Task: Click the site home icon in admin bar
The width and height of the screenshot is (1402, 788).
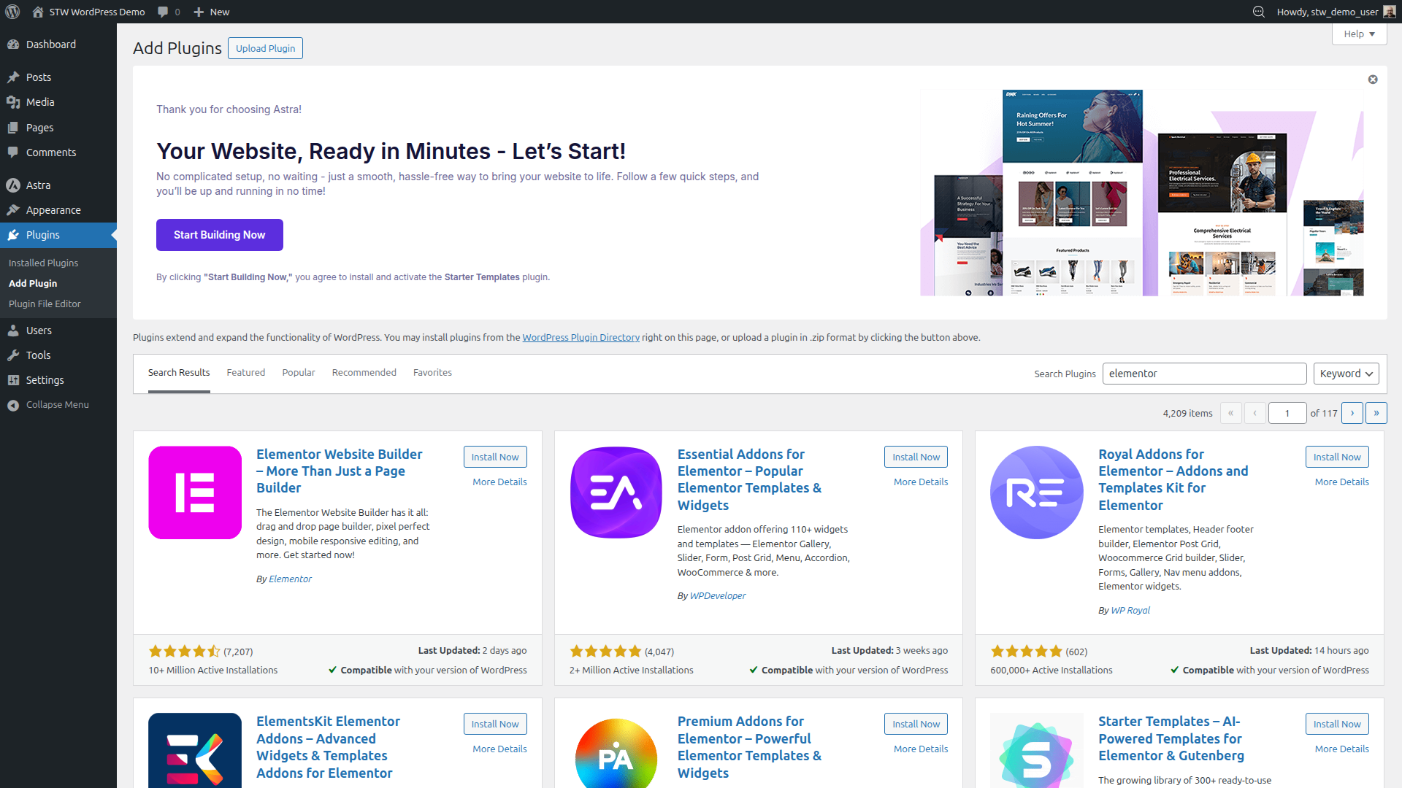Action: (x=38, y=12)
